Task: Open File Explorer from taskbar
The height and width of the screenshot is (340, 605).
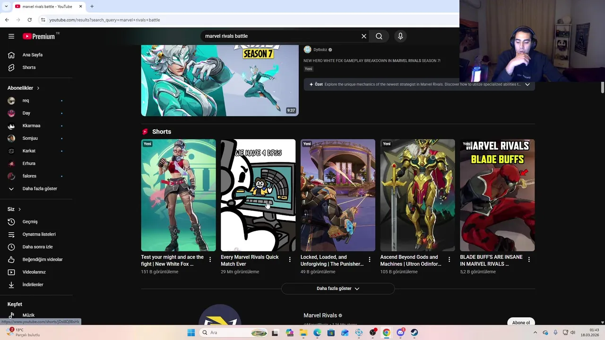Action: [303, 332]
